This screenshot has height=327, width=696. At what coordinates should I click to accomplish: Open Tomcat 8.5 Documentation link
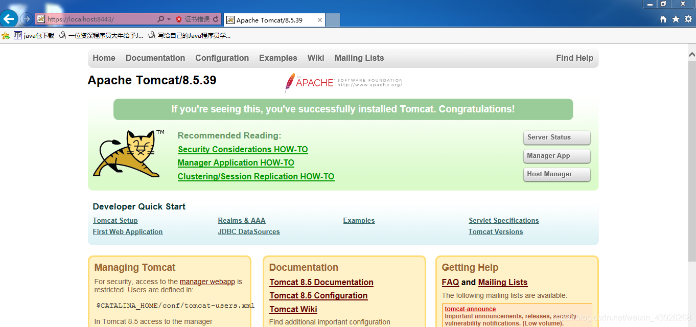[x=321, y=282]
